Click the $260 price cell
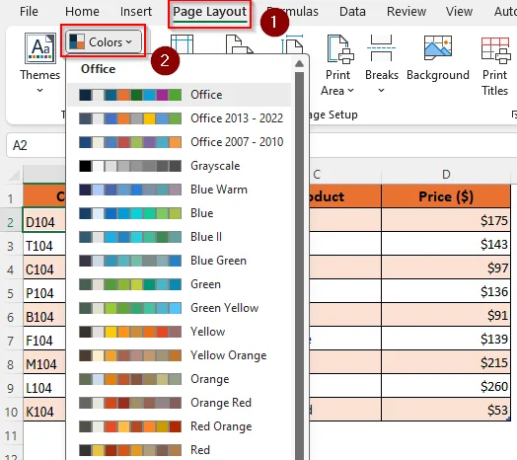The image size is (517, 460). point(446,386)
